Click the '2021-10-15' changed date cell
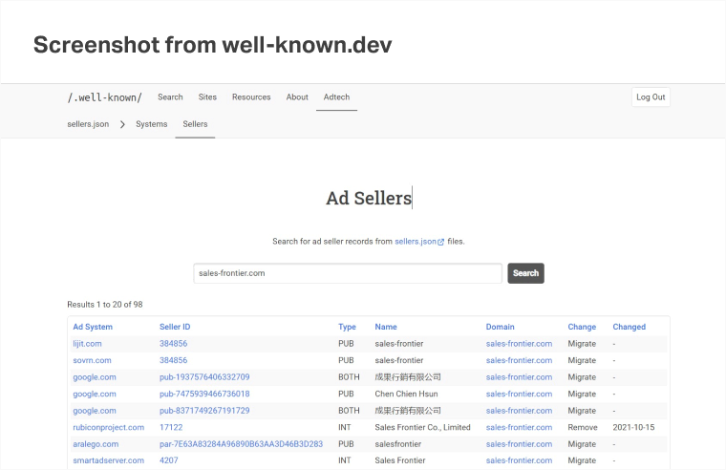 click(x=633, y=427)
